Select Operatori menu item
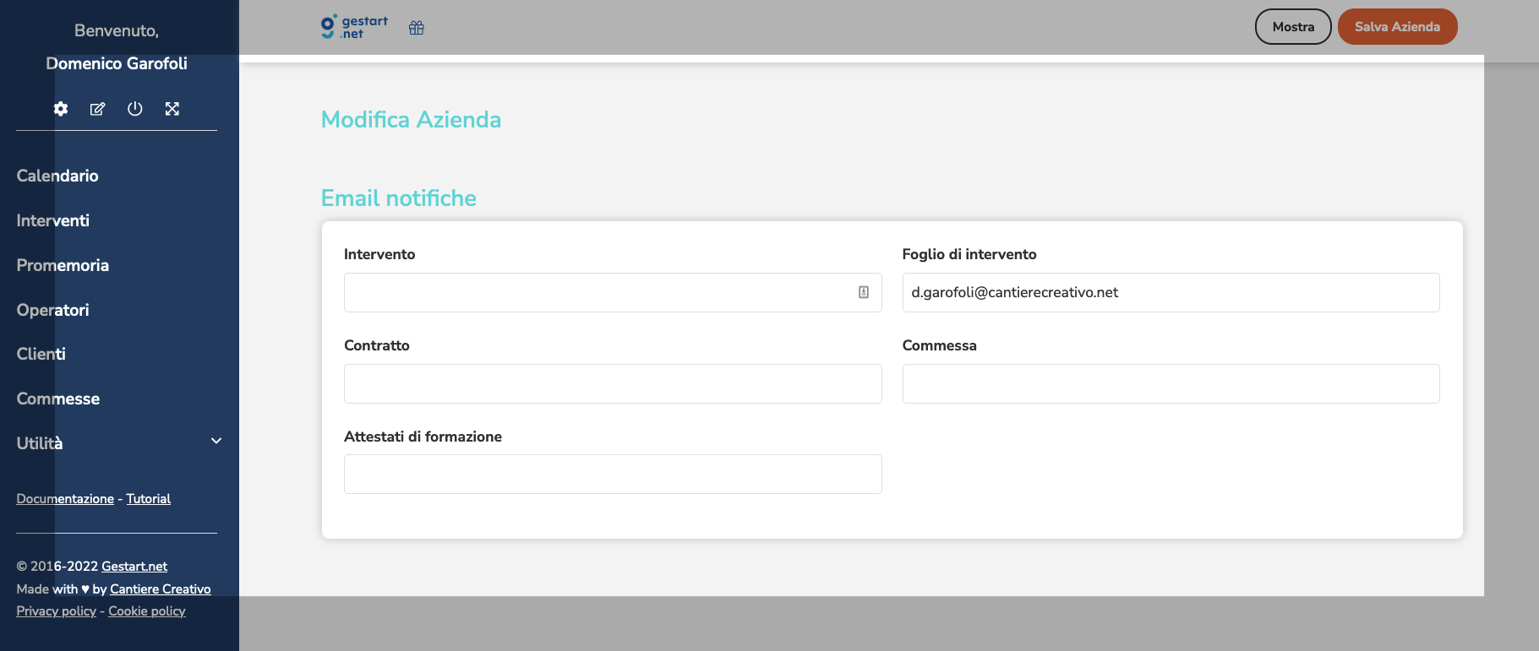 pyautogui.click(x=53, y=310)
